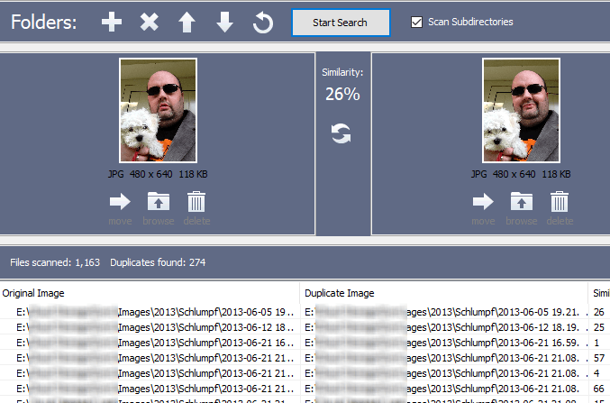The height and width of the screenshot is (403, 610).
Task: Select original path 2013-06-21 16
Action: [x=155, y=343]
